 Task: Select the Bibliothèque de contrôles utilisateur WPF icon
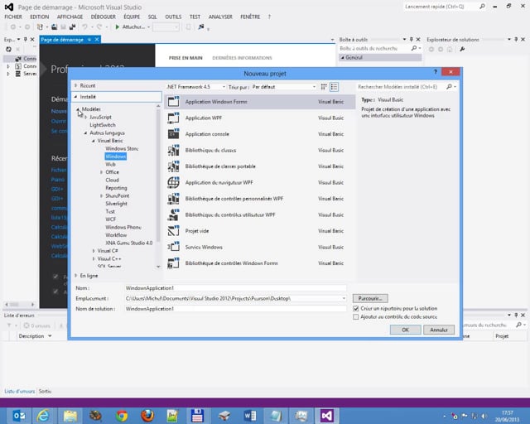173,214
